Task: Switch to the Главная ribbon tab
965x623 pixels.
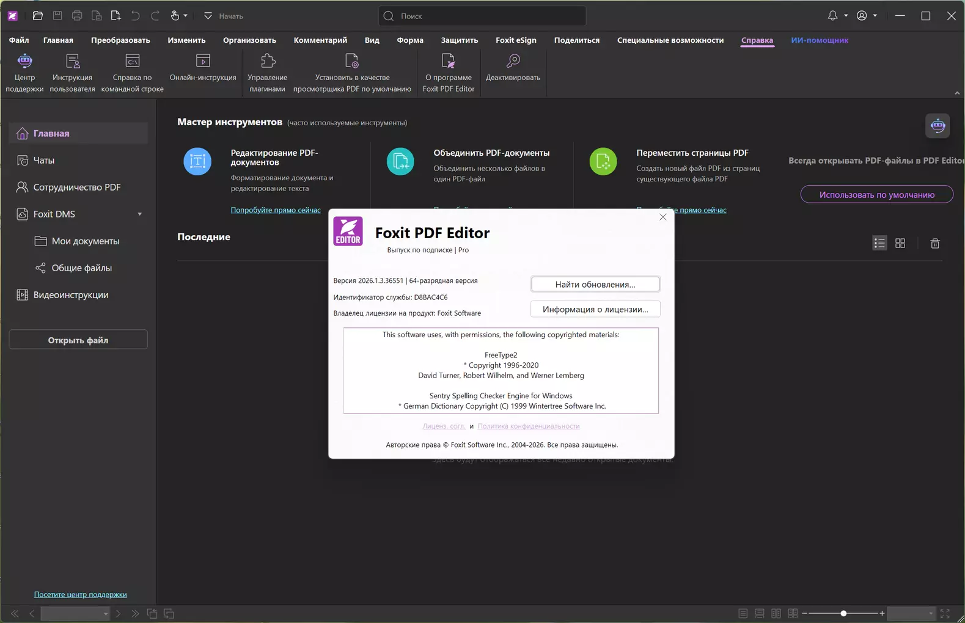Action: [58, 40]
